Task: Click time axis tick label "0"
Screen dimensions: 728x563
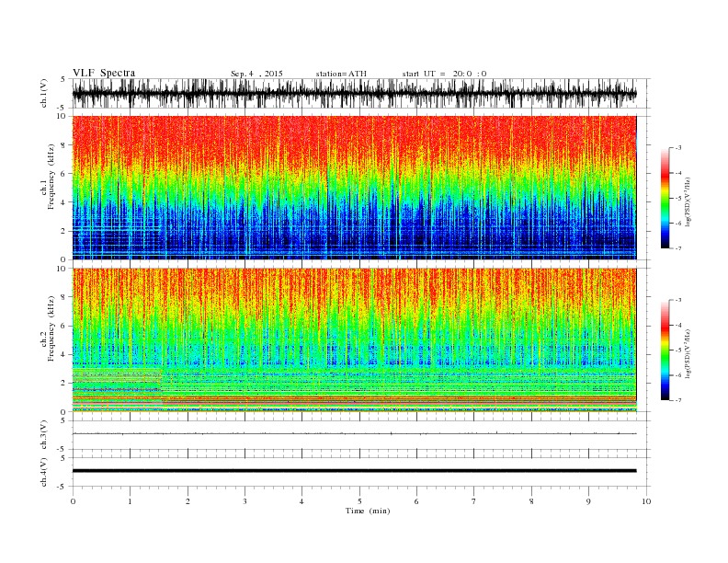Action: 73,501
